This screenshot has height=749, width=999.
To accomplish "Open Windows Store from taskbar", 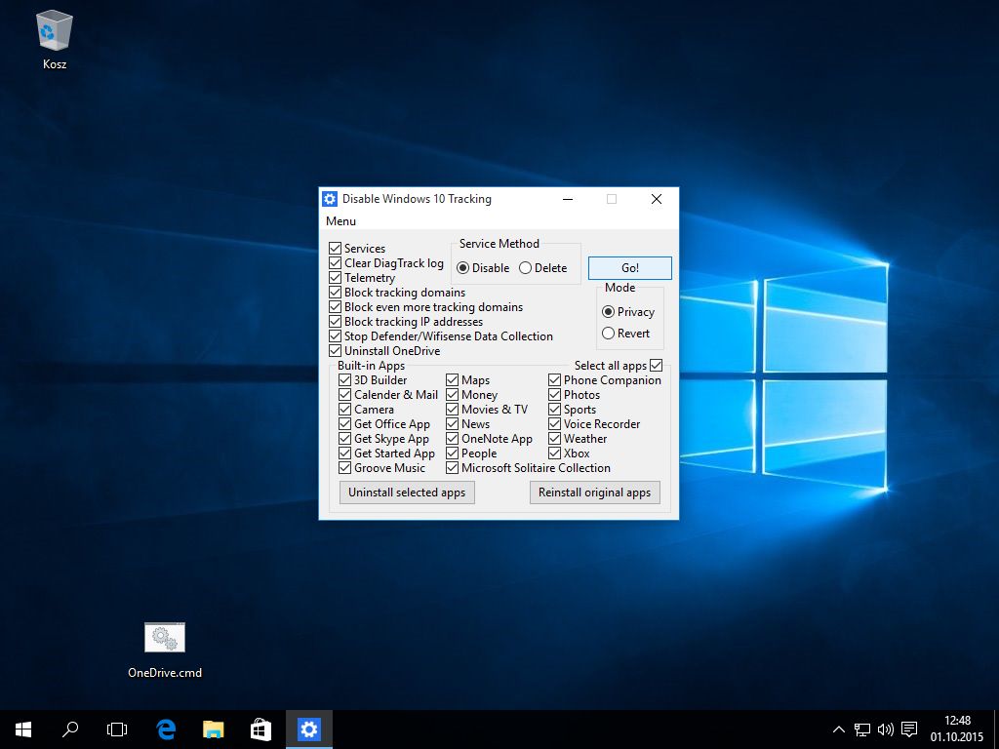I will click(260, 729).
